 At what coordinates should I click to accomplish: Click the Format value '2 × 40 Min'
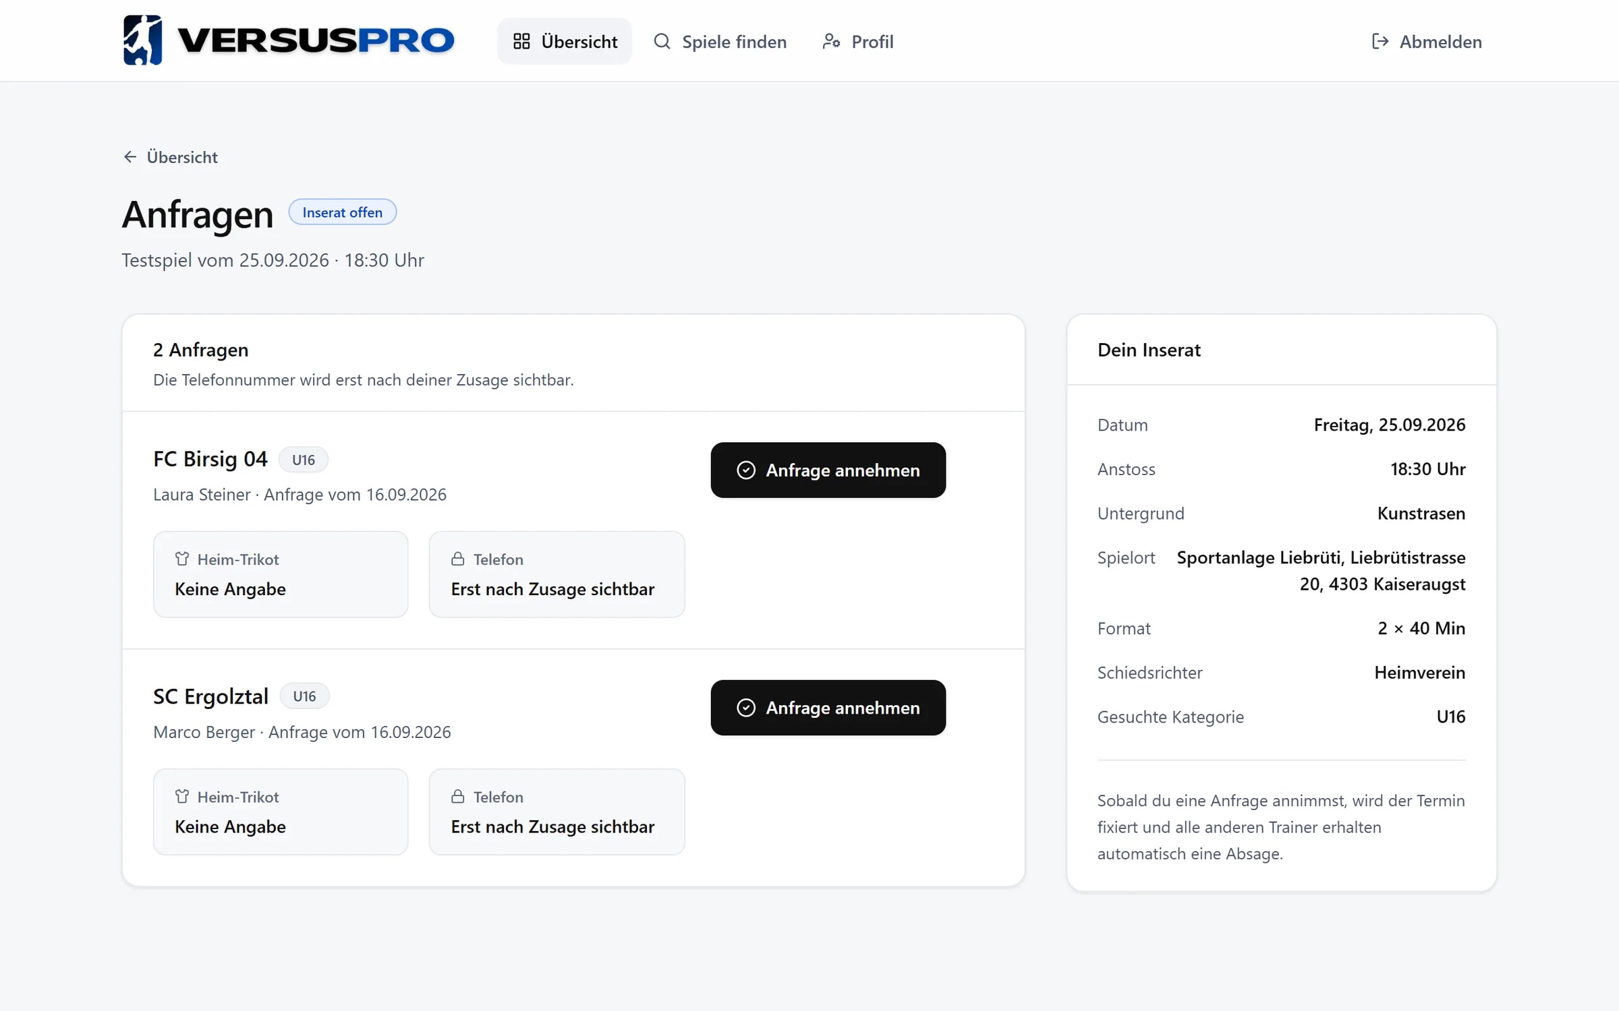pyautogui.click(x=1421, y=628)
